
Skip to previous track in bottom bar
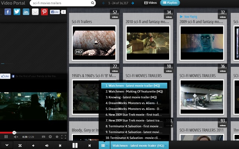click(x=60, y=145)
